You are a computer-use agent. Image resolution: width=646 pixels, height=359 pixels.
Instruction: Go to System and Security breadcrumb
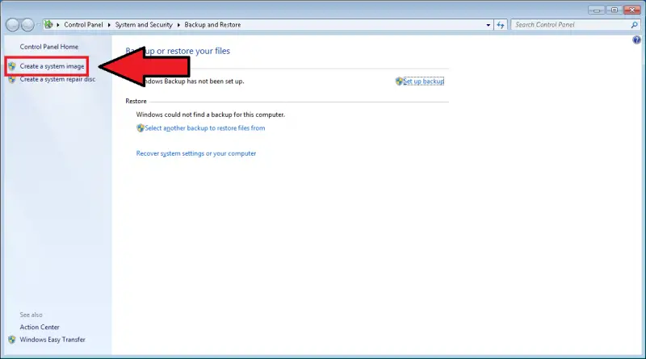click(x=144, y=25)
